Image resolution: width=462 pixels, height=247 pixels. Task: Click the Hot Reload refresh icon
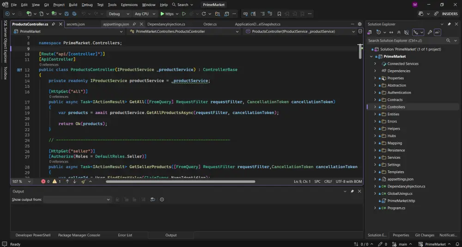(x=204, y=14)
